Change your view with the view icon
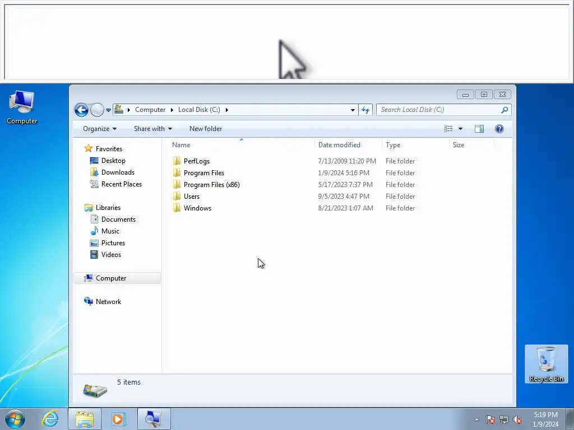 coord(448,129)
